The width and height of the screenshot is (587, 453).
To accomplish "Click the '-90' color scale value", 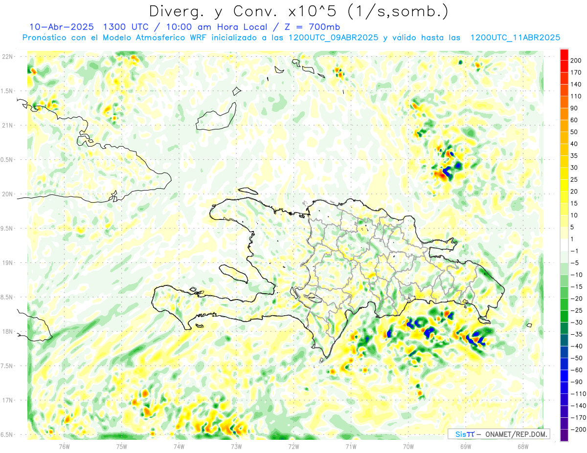I will [x=577, y=382].
